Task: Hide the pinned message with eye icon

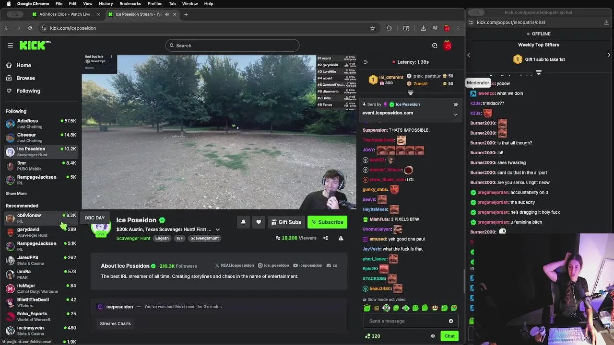Action: click(x=456, y=104)
